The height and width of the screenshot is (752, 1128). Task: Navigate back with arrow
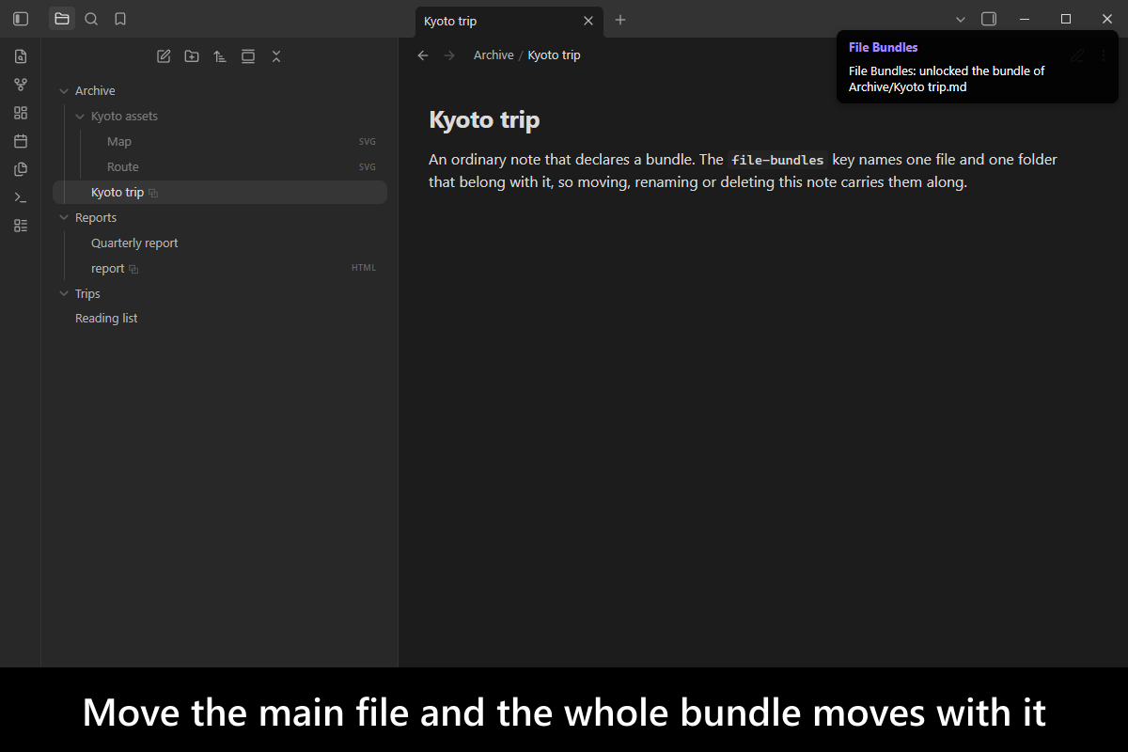tap(423, 55)
